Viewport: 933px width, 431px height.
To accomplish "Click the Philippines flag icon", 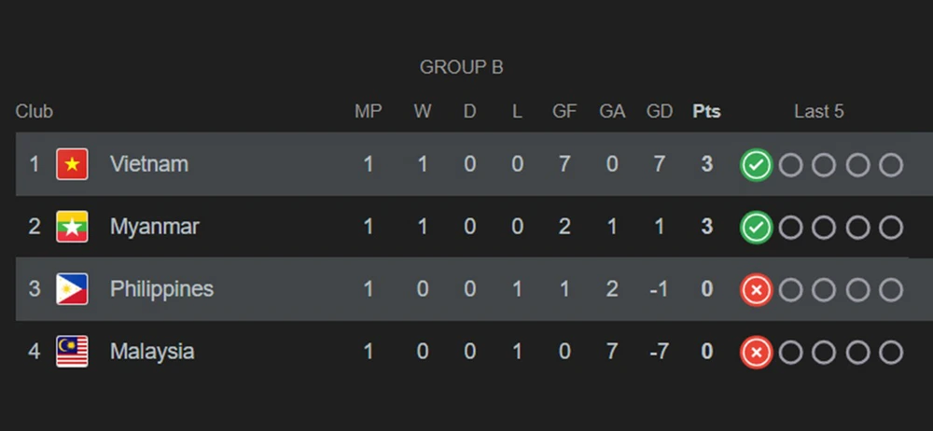I will 72,289.
